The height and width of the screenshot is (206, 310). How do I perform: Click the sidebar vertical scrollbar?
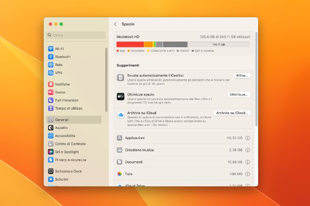tap(106, 80)
